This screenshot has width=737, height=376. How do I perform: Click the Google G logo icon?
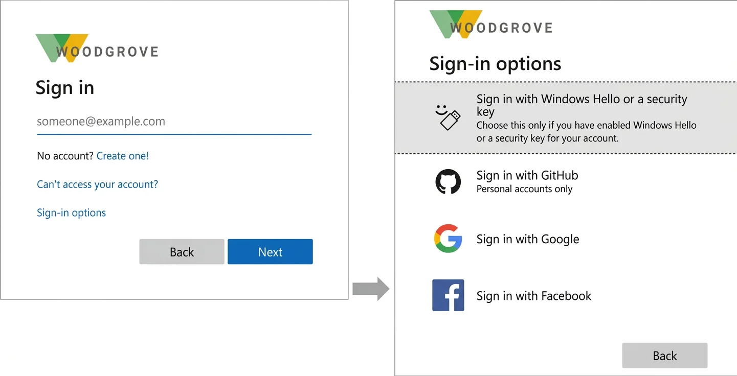(448, 239)
